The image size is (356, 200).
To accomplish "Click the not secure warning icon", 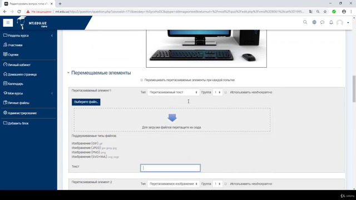I will pos(28,12).
